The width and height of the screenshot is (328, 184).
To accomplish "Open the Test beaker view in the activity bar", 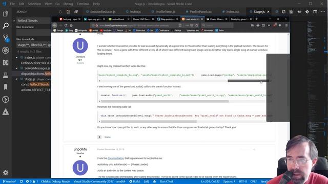I will coord(6,75).
